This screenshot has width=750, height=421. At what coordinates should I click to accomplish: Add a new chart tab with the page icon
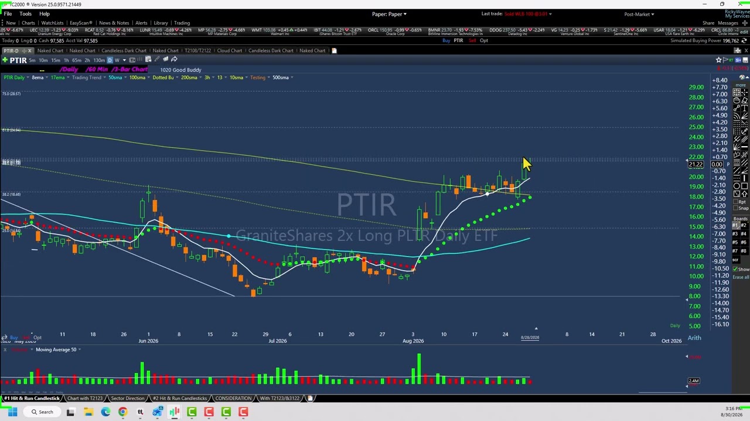[x=334, y=50]
